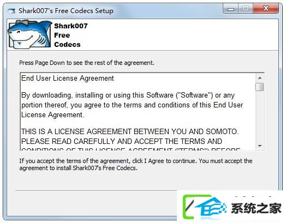This screenshot has height=223, width=286.
Task: Click the license scrollbar up arrow
Action: (x=260, y=79)
